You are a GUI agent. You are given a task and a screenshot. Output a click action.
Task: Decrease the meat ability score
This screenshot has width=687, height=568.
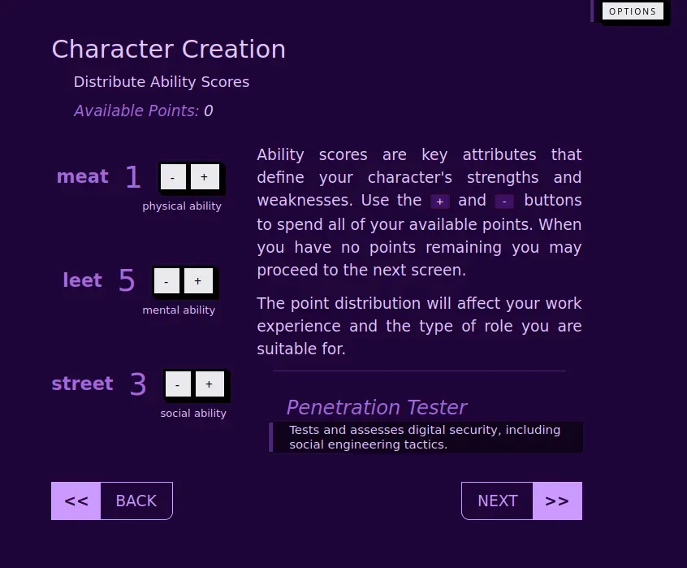pos(173,177)
